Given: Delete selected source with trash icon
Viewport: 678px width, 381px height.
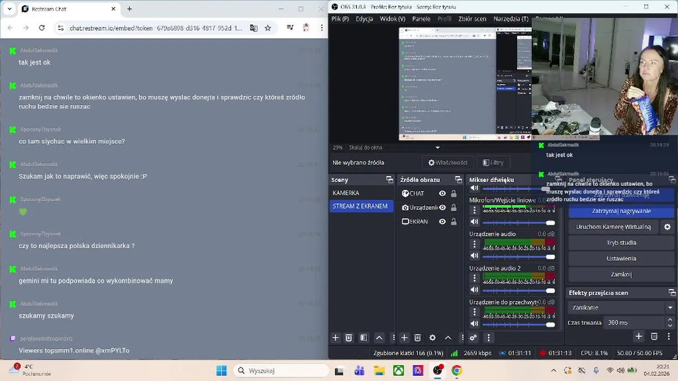Looking at the screenshot, I should tap(417, 338).
